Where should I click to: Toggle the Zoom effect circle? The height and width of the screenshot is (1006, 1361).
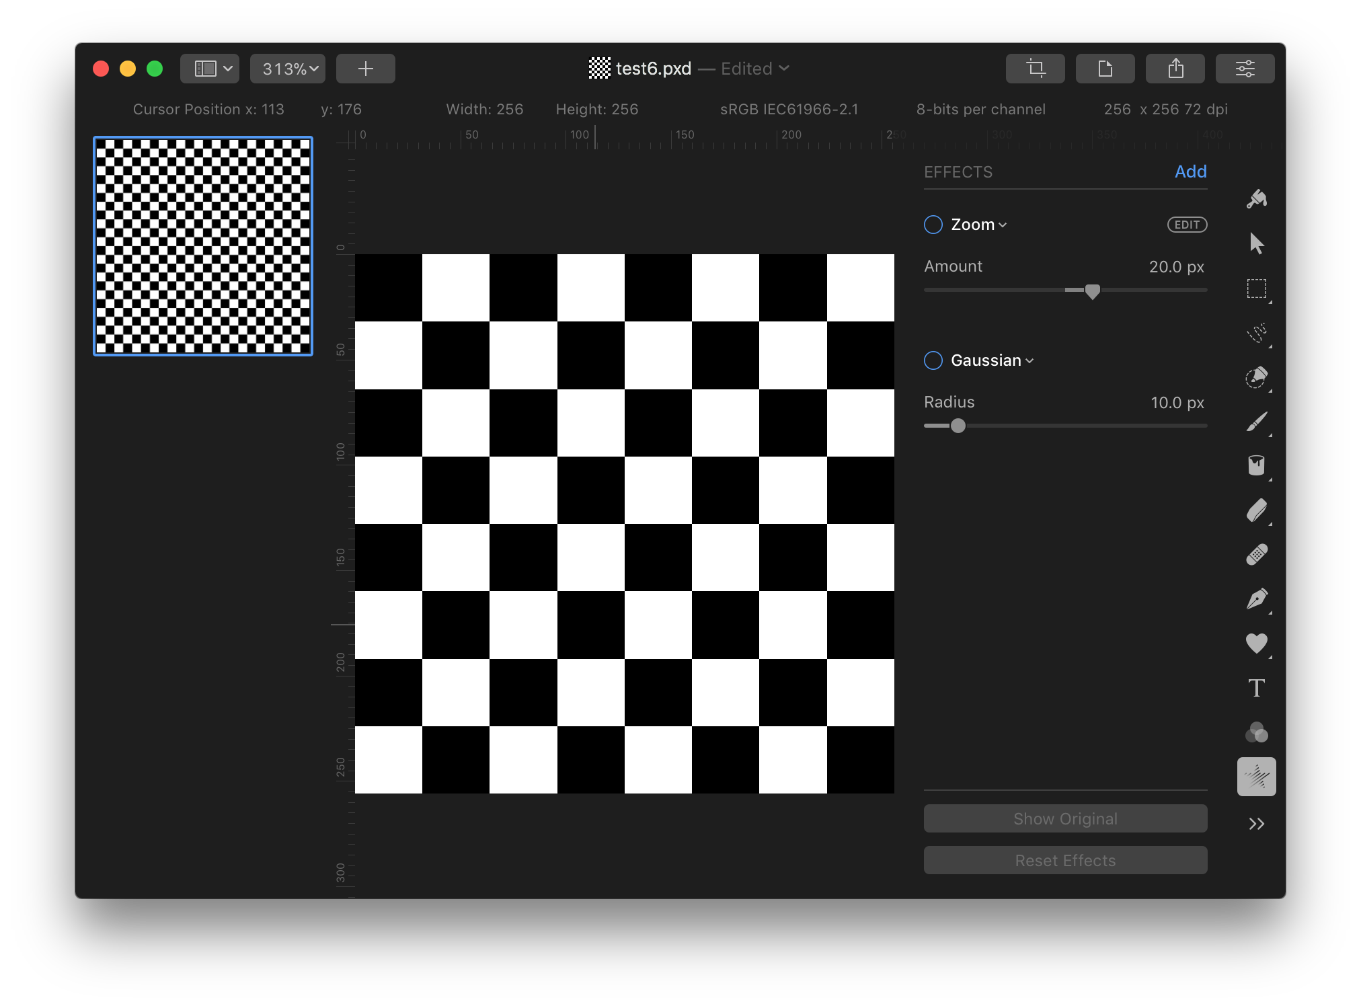pyautogui.click(x=933, y=225)
